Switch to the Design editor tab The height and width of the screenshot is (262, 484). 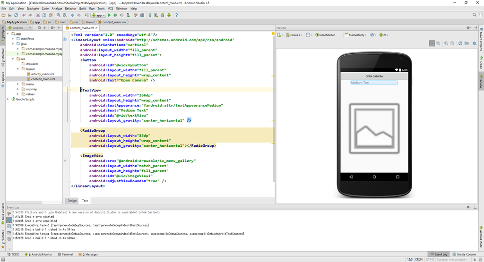[72, 201]
